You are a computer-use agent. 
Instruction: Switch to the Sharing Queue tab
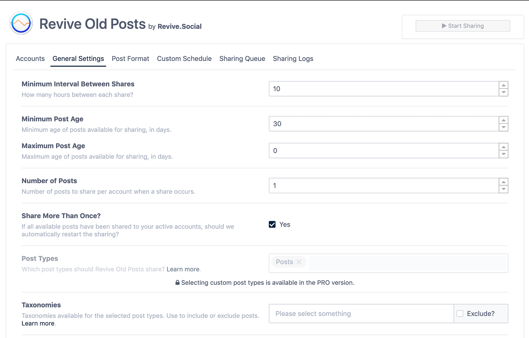(x=242, y=59)
